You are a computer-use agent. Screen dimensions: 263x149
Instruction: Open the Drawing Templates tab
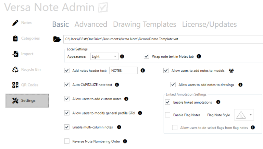click(145, 25)
